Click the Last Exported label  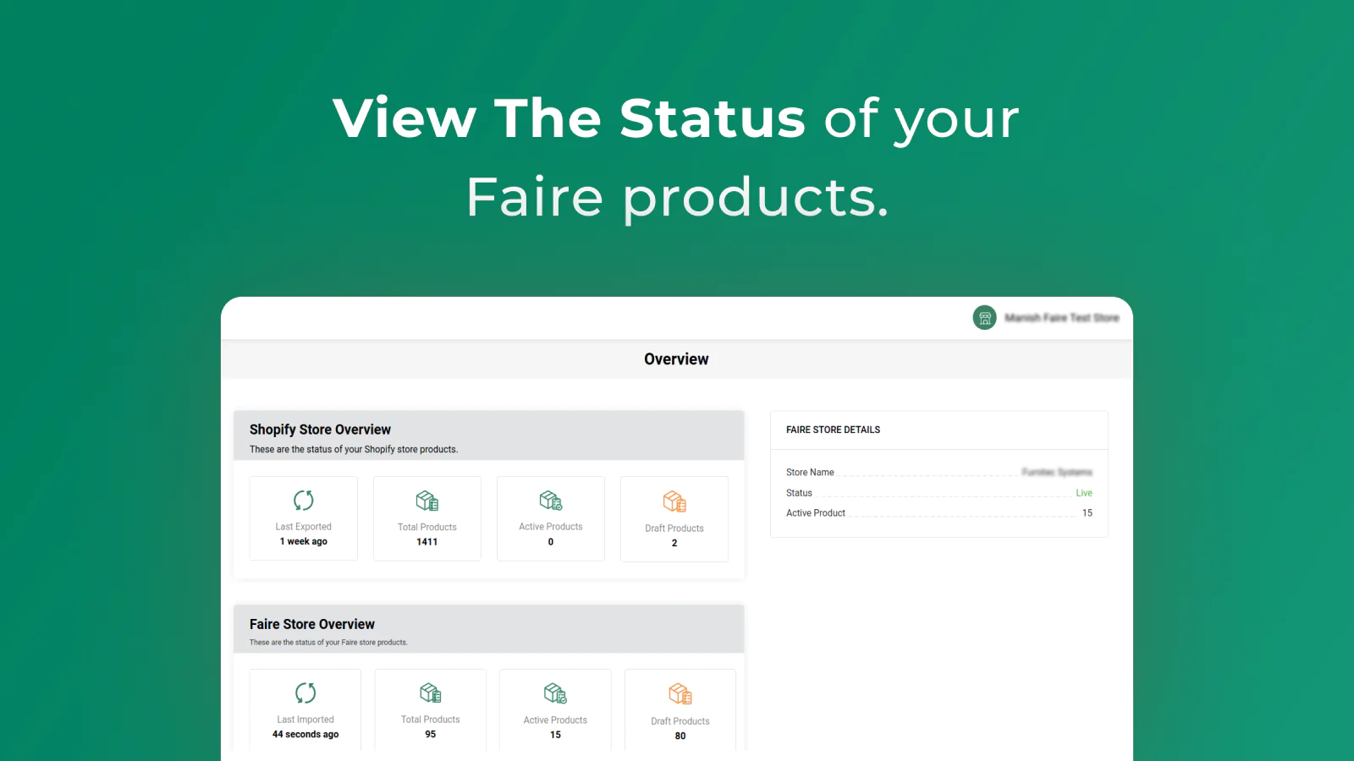(304, 527)
